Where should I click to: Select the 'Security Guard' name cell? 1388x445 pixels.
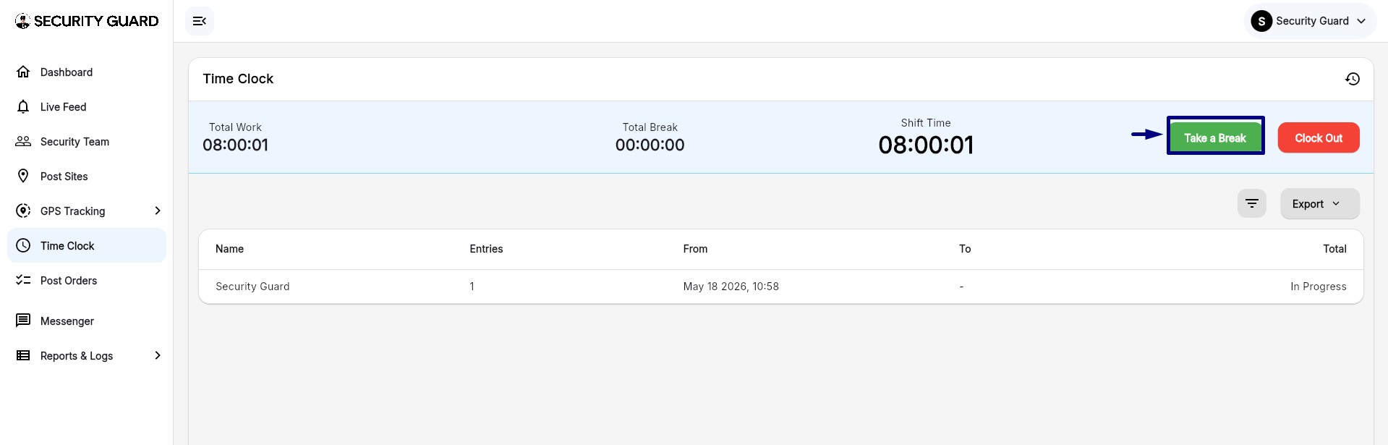pyautogui.click(x=252, y=287)
